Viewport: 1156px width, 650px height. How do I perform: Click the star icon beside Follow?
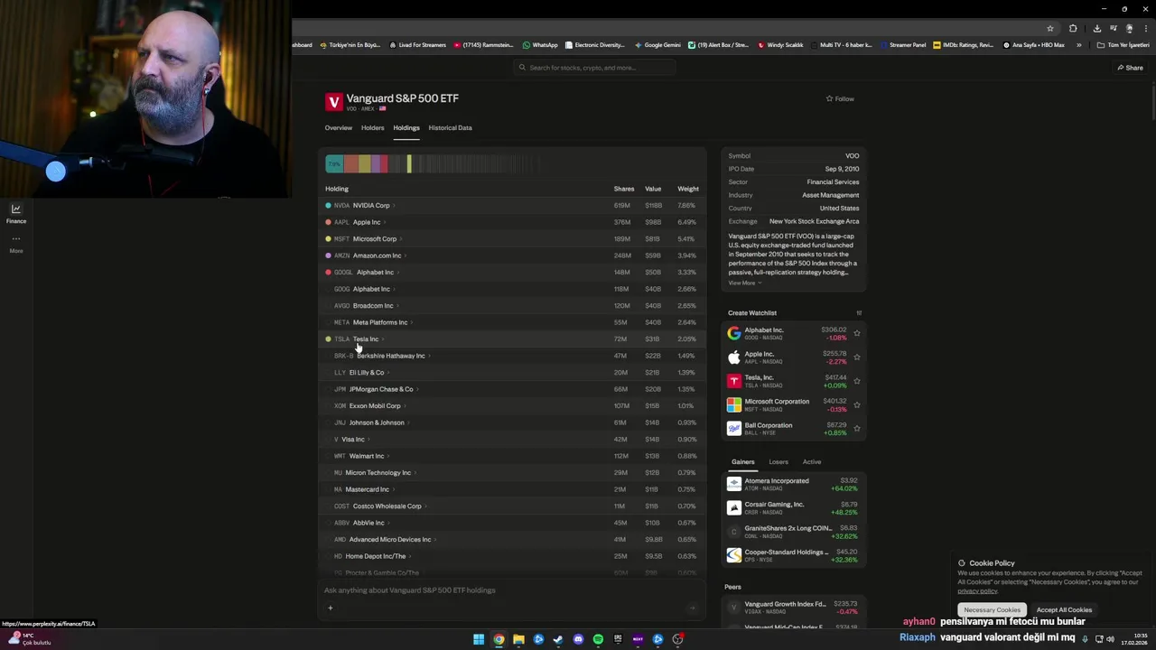pyautogui.click(x=829, y=98)
